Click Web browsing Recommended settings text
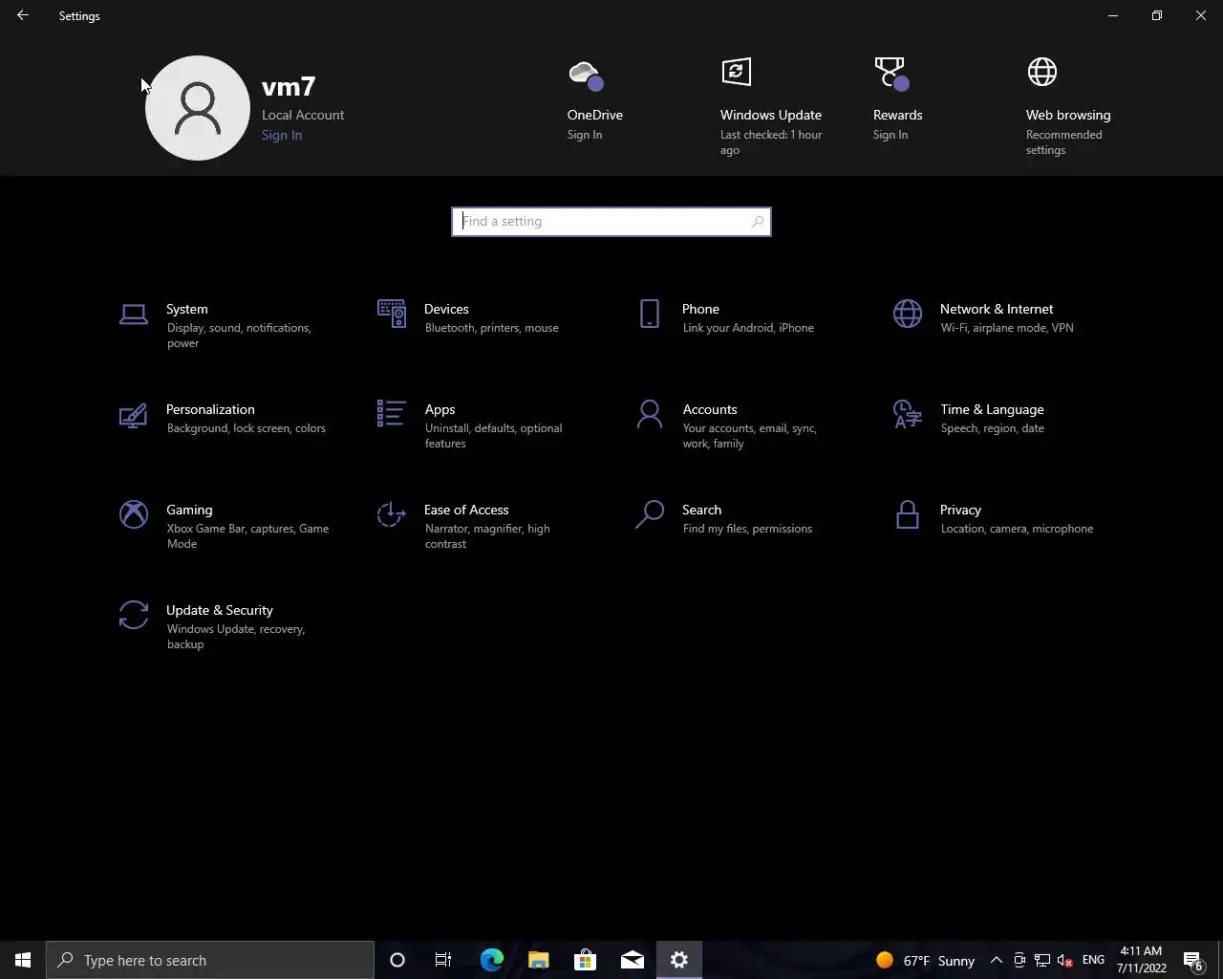Viewport: 1223px width, 979px height. pos(1063,142)
